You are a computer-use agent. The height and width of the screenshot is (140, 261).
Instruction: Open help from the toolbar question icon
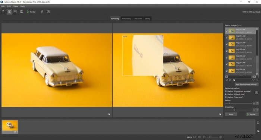pyautogui.click(x=48, y=12)
